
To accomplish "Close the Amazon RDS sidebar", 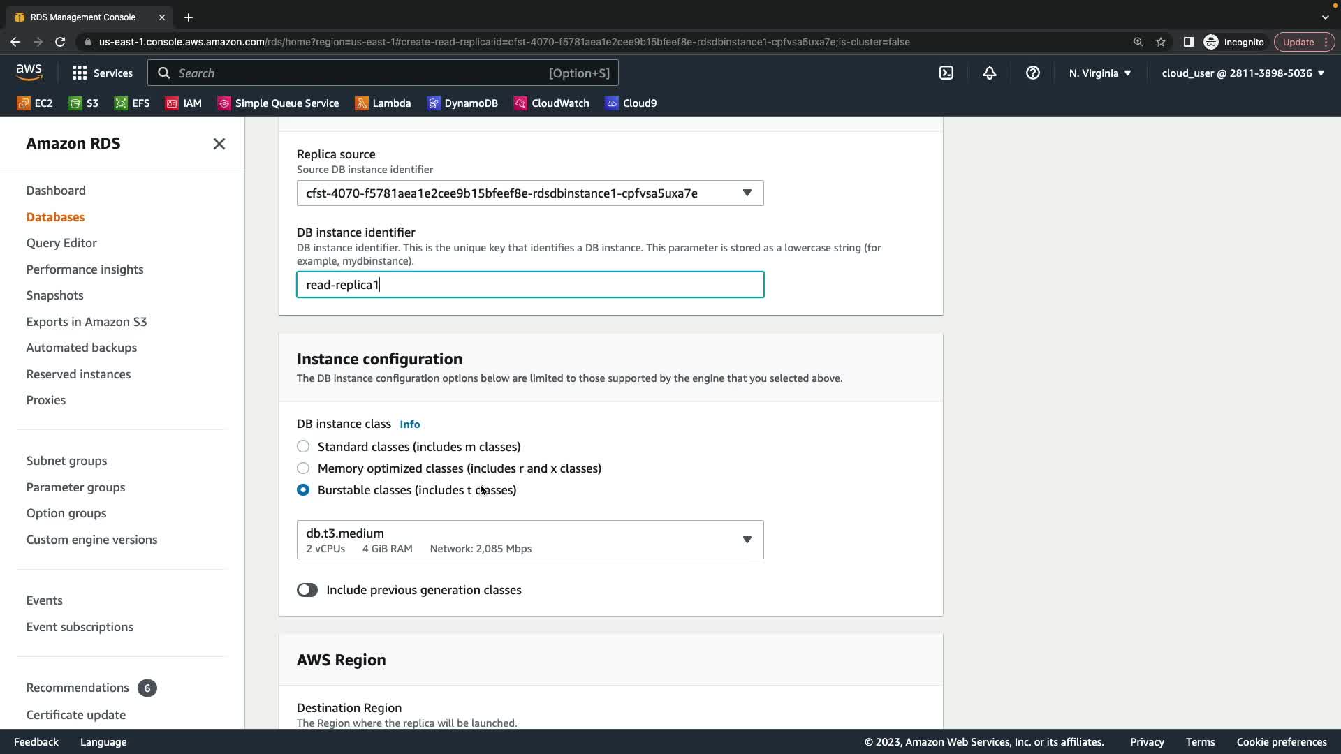I will (219, 144).
